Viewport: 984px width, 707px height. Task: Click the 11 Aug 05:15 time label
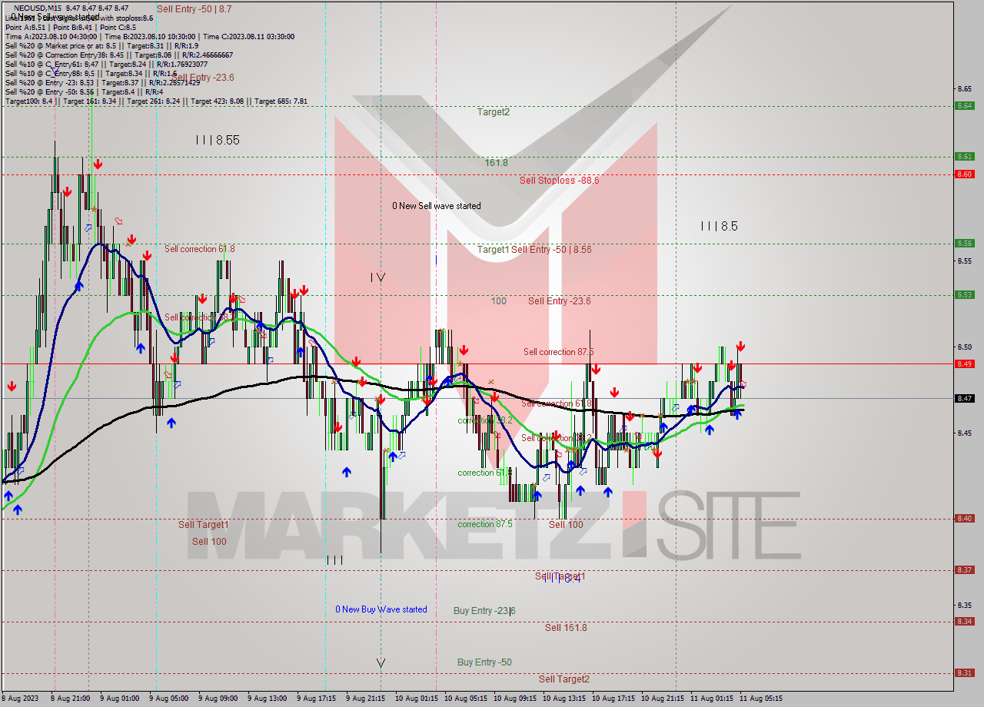[x=760, y=699]
